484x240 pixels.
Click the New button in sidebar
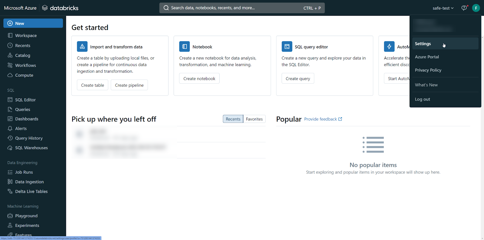point(33,23)
